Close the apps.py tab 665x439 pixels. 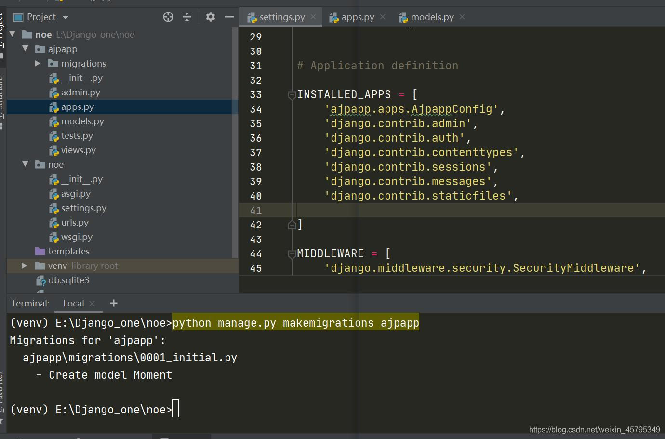tap(383, 17)
